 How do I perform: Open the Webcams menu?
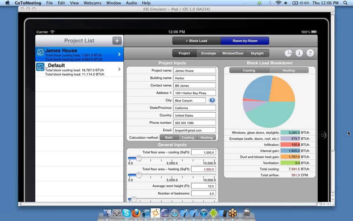92,3
